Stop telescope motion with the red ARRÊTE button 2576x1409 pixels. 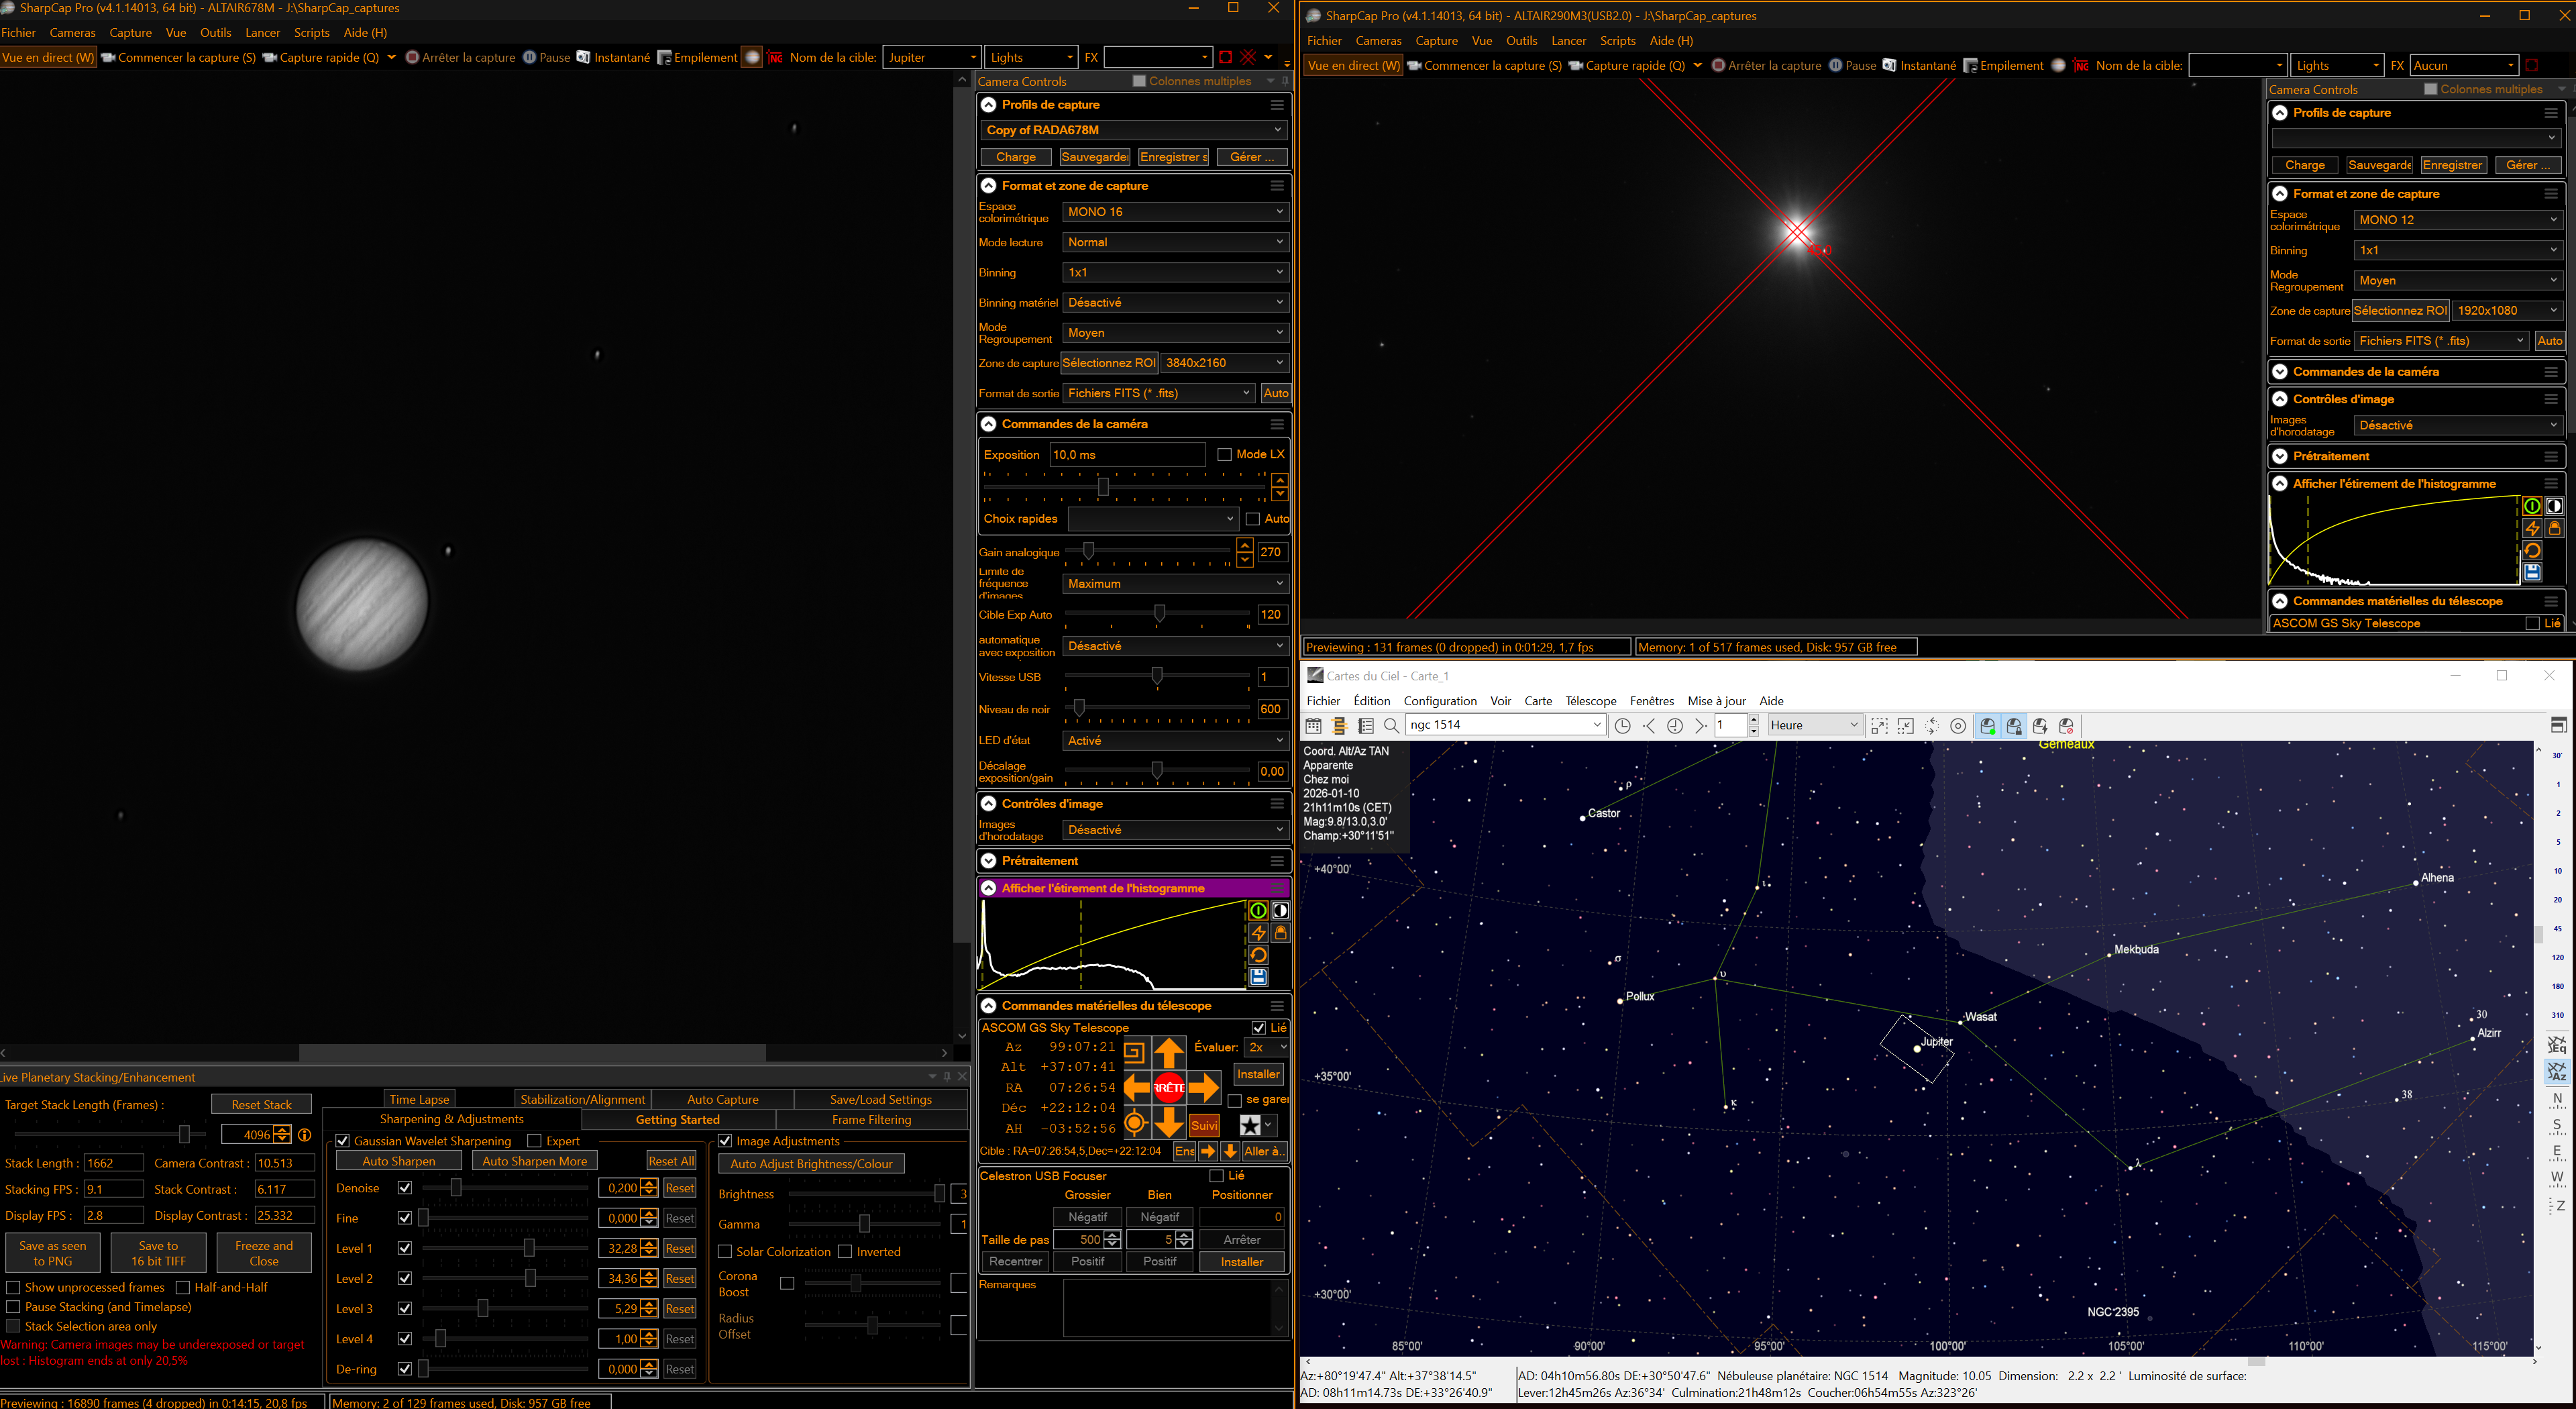point(1168,1087)
